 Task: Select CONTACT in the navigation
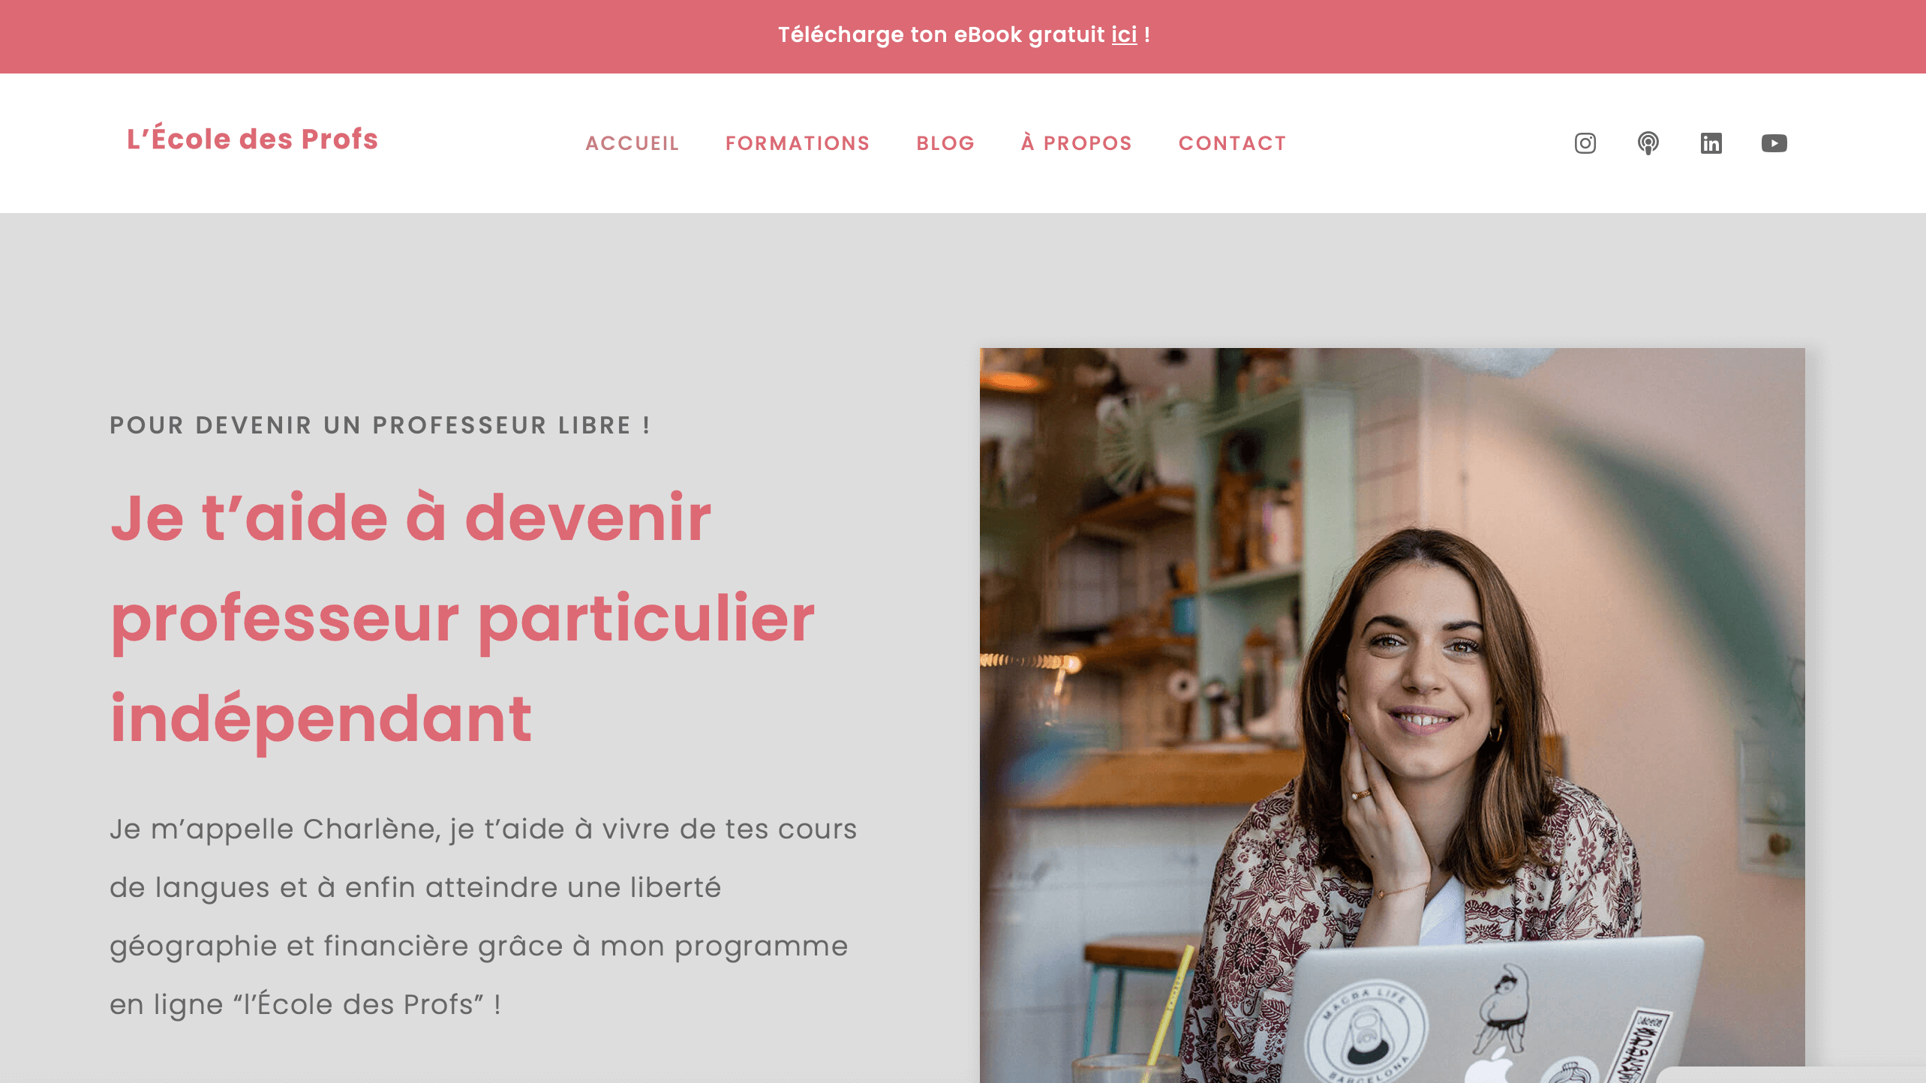point(1233,143)
